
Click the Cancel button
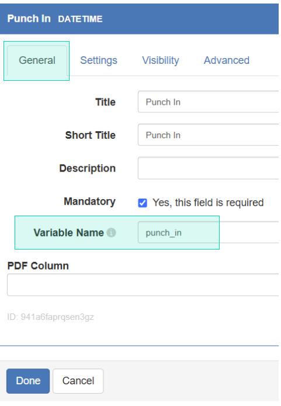[x=78, y=381]
